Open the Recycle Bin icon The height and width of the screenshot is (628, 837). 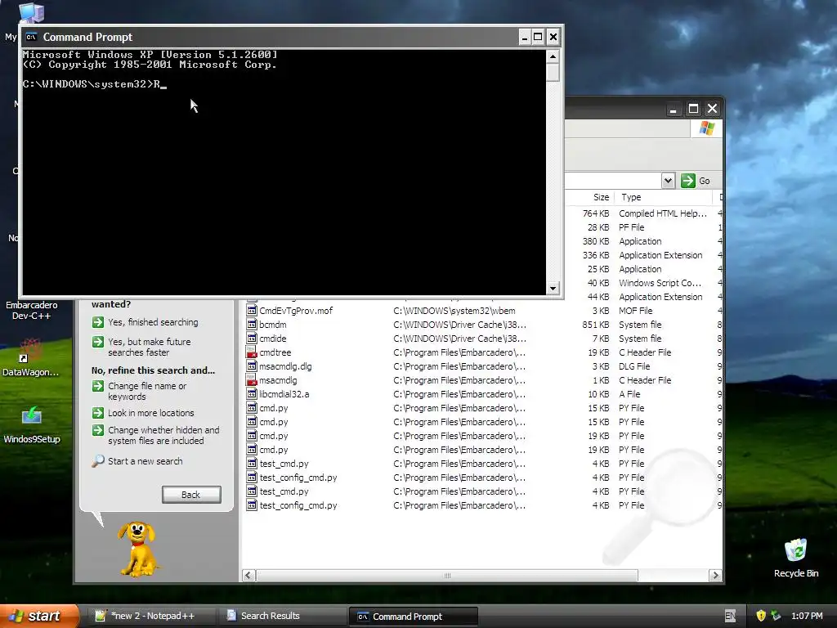click(x=795, y=558)
